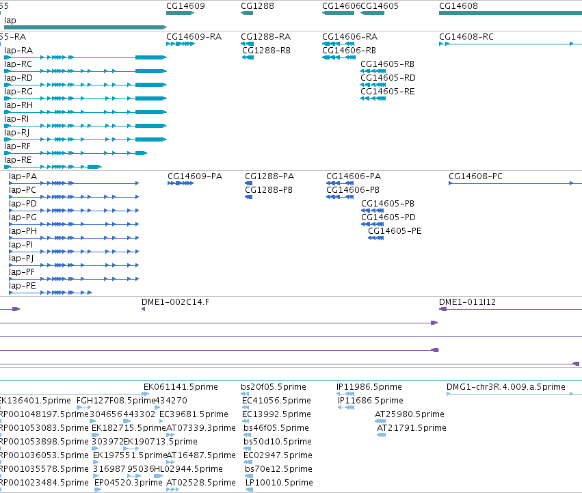Click the lap-PE protein label
The width and height of the screenshot is (582, 493).
(23, 286)
